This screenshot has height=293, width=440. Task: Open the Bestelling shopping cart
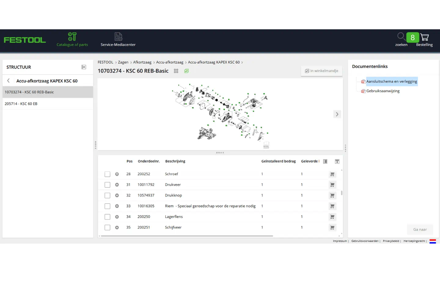[x=424, y=40]
